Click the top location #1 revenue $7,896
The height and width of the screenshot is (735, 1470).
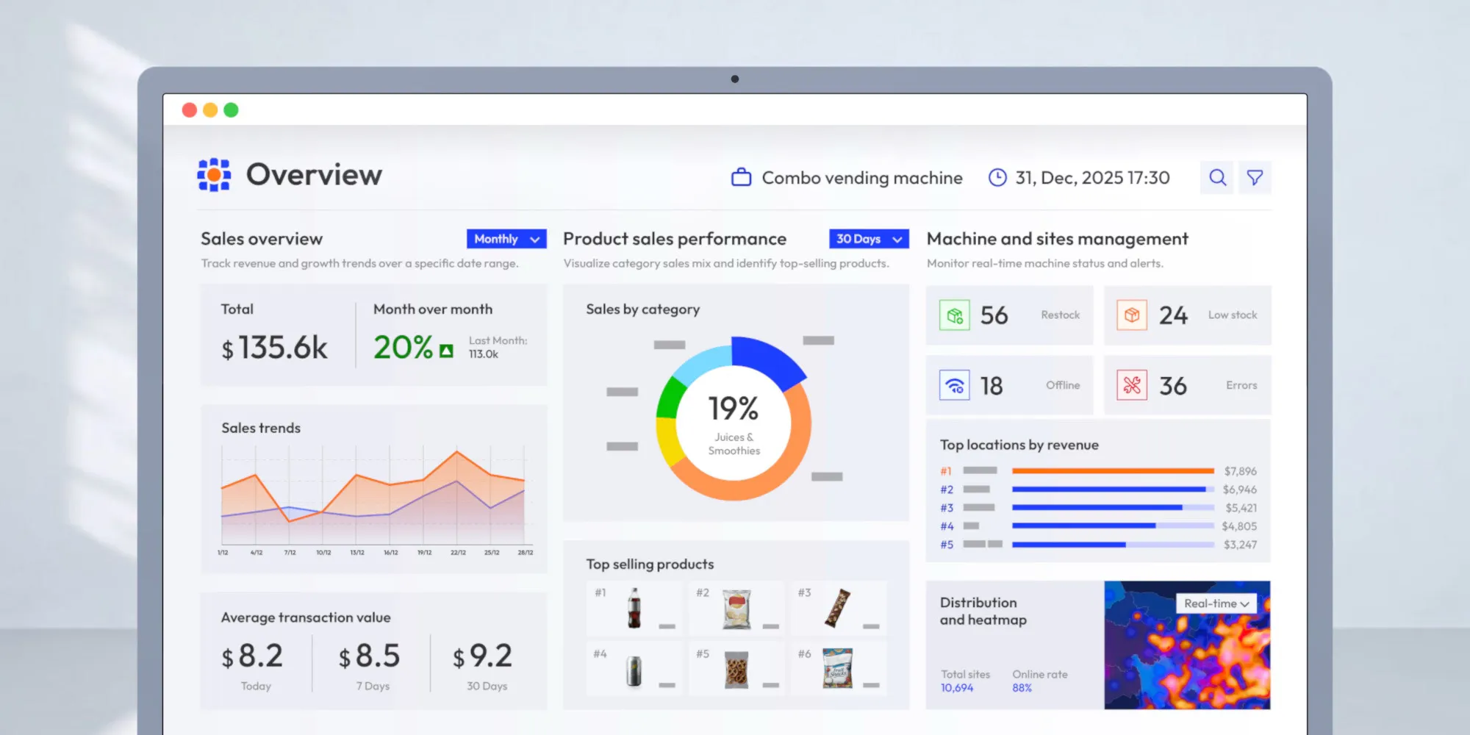click(1241, 471)
